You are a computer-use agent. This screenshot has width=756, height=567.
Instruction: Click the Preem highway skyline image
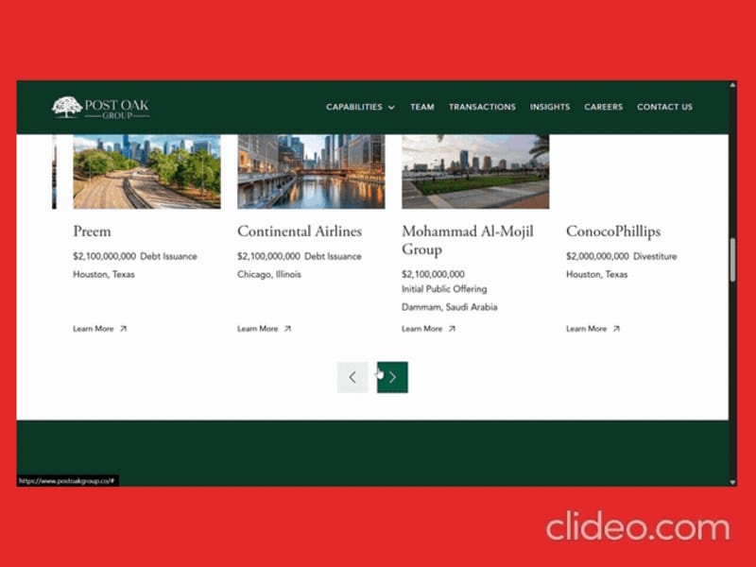pos(146,172)
